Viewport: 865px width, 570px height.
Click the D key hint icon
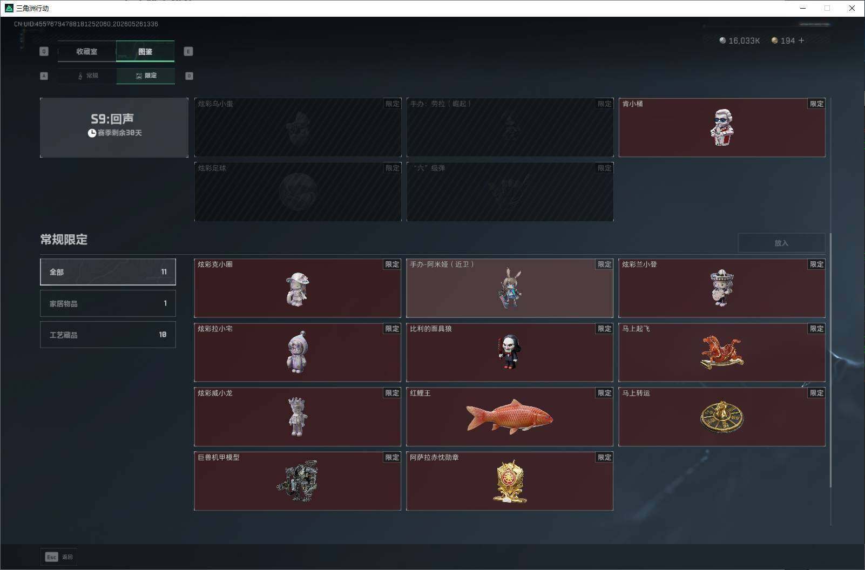pos(189,76)
